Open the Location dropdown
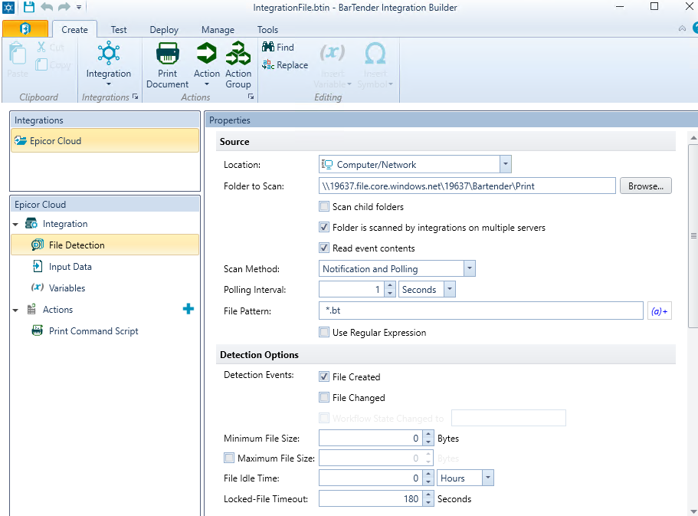Image resolution: width=698 pixels, height=516 pixels. click(505, 164)
